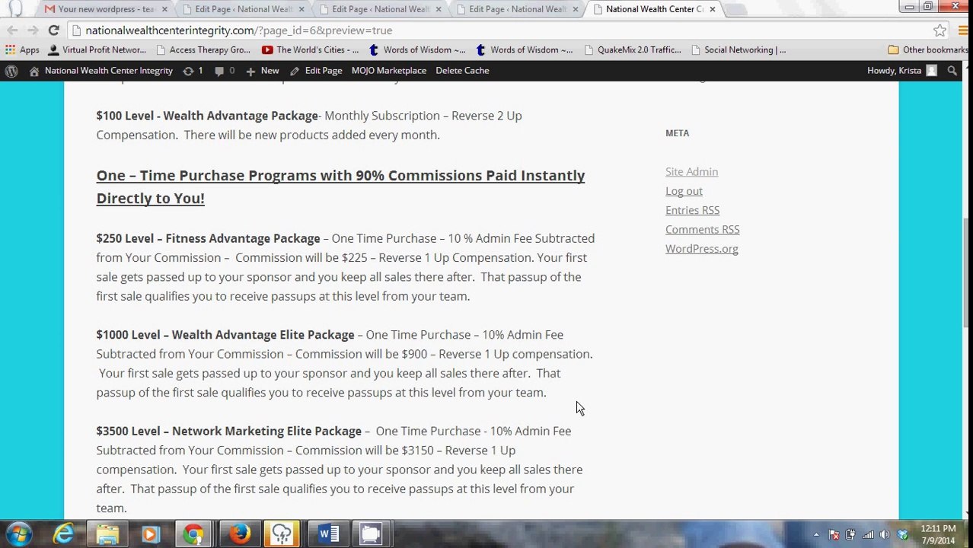Switch to the second Edit Page tab
Image resolution: width=973 pixels, height=548 pixels.
click(381, 9)
